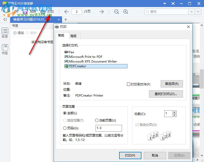204x162 pixels.
Task: Click scroll-up arrow in document scrollbar
Action: [x=202, y=25]
